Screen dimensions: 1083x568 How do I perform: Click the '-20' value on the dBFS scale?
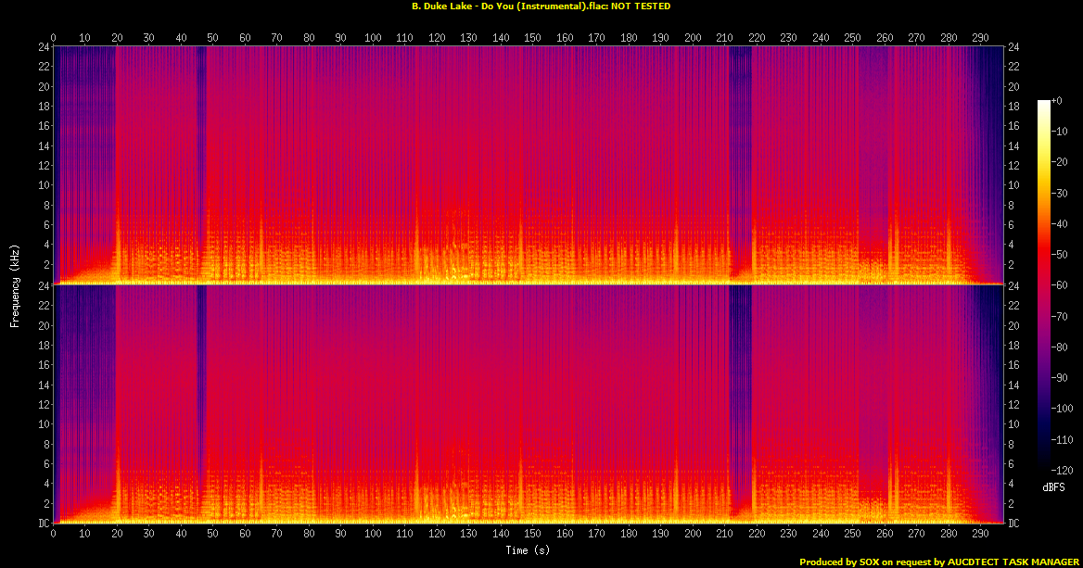(1060, 162)
